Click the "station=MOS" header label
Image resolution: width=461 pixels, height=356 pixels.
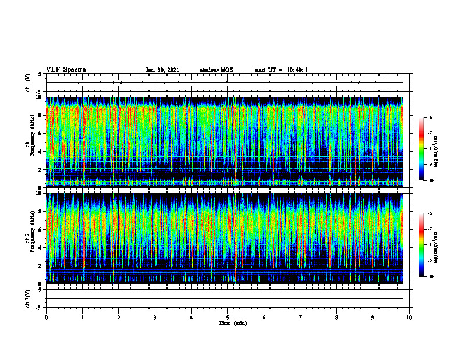[217, 70]
